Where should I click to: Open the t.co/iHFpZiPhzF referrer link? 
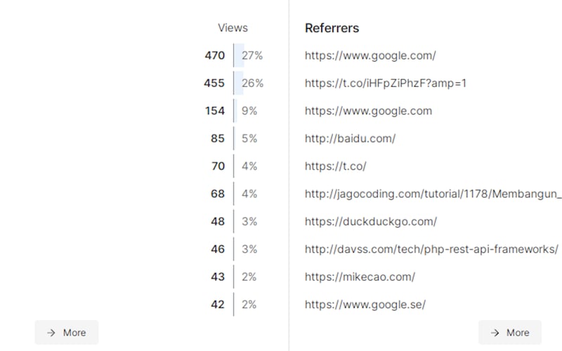click(386, 83)
